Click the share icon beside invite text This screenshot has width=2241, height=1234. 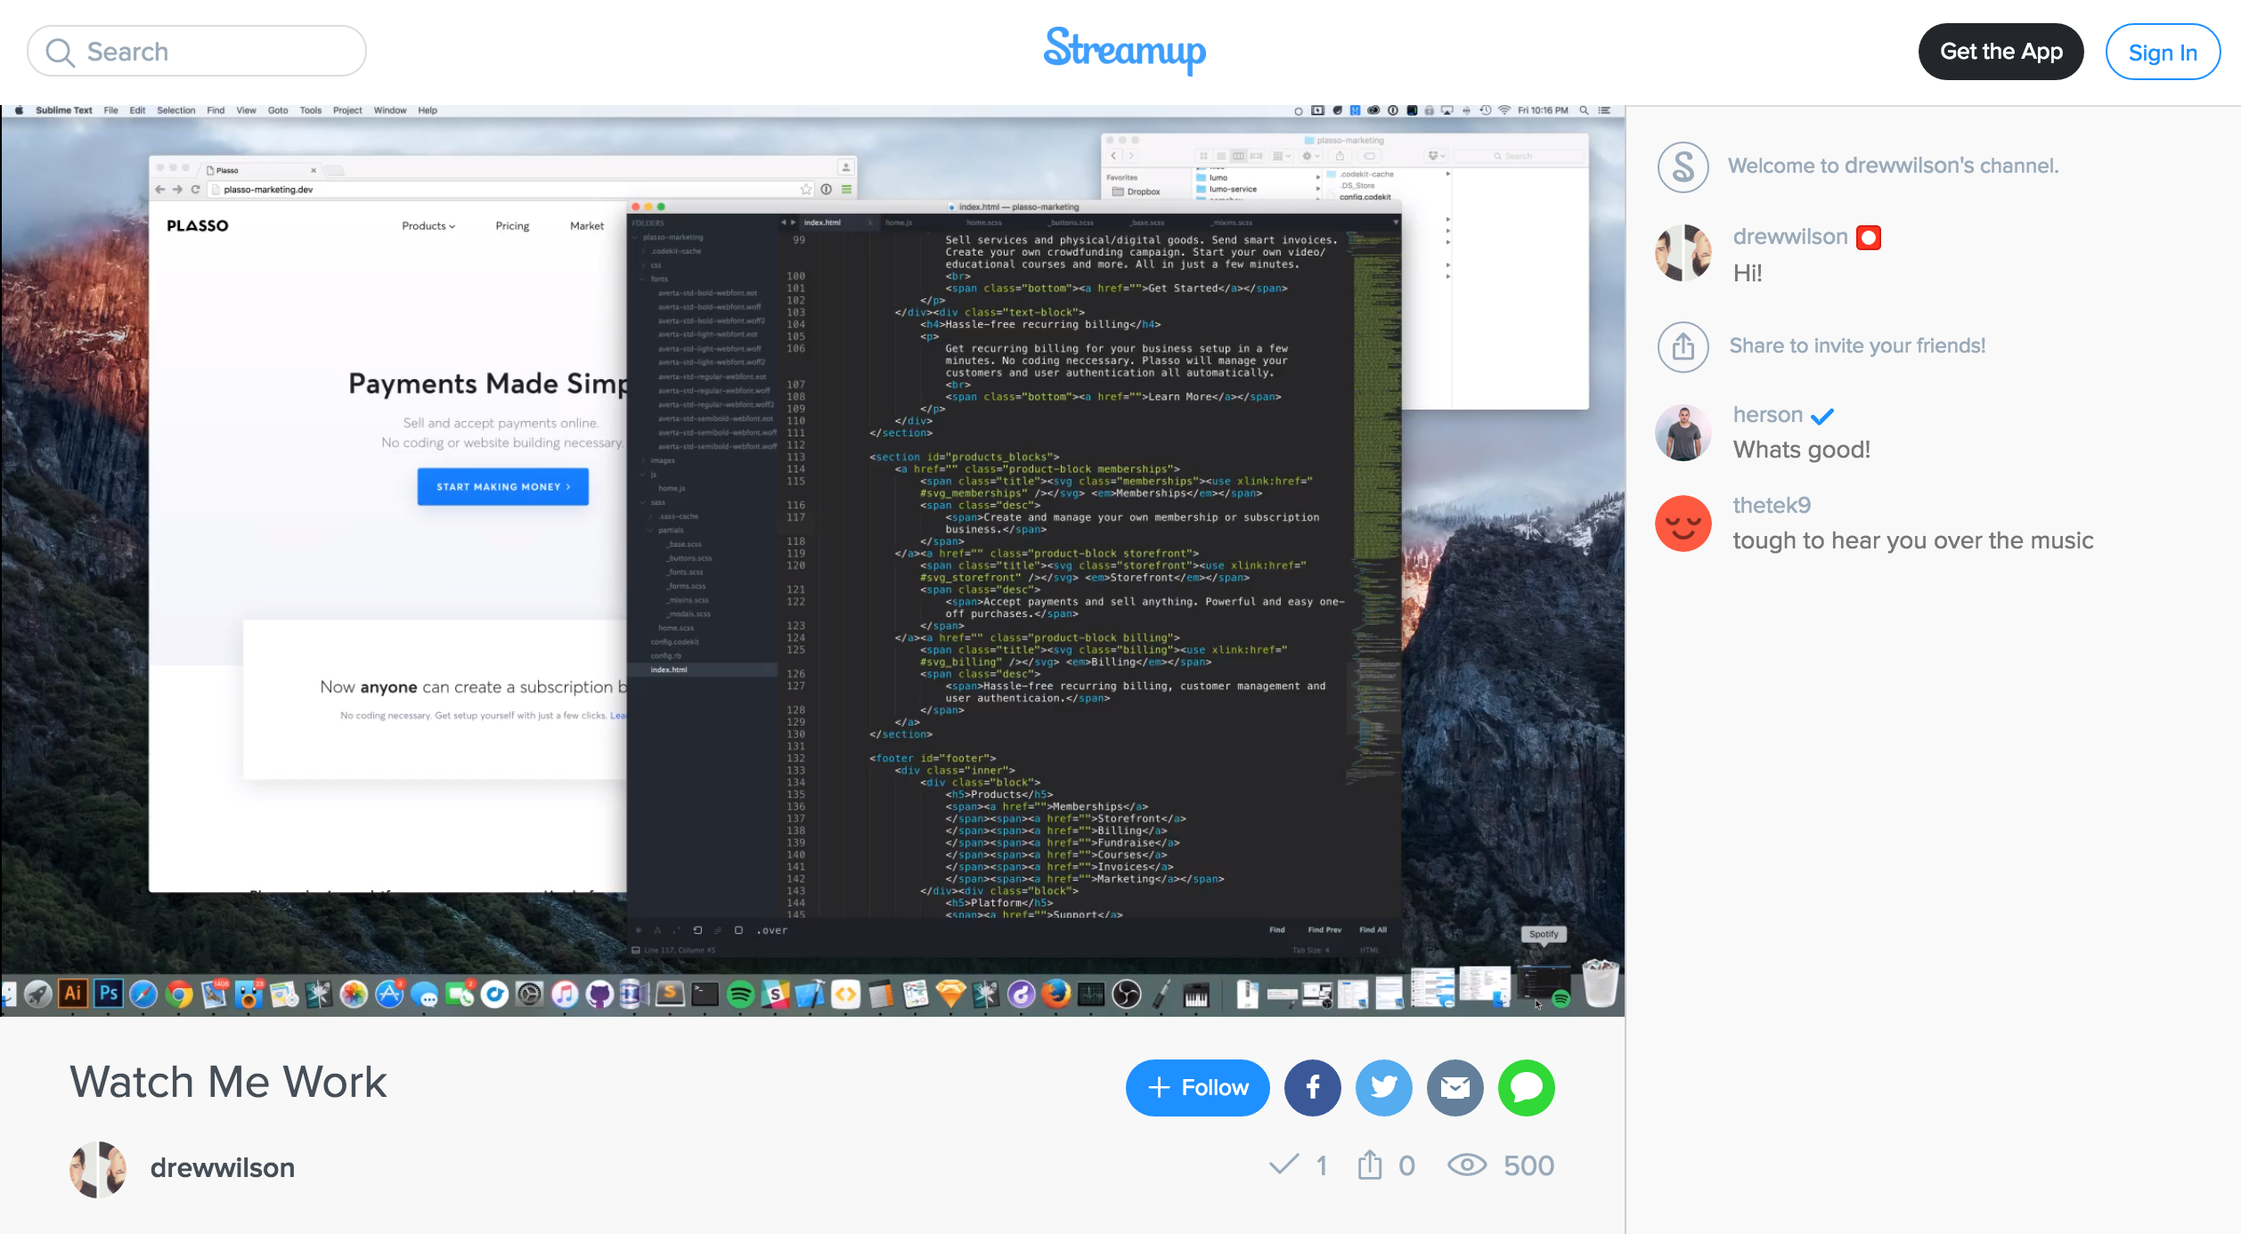(x=1683, y=346)
